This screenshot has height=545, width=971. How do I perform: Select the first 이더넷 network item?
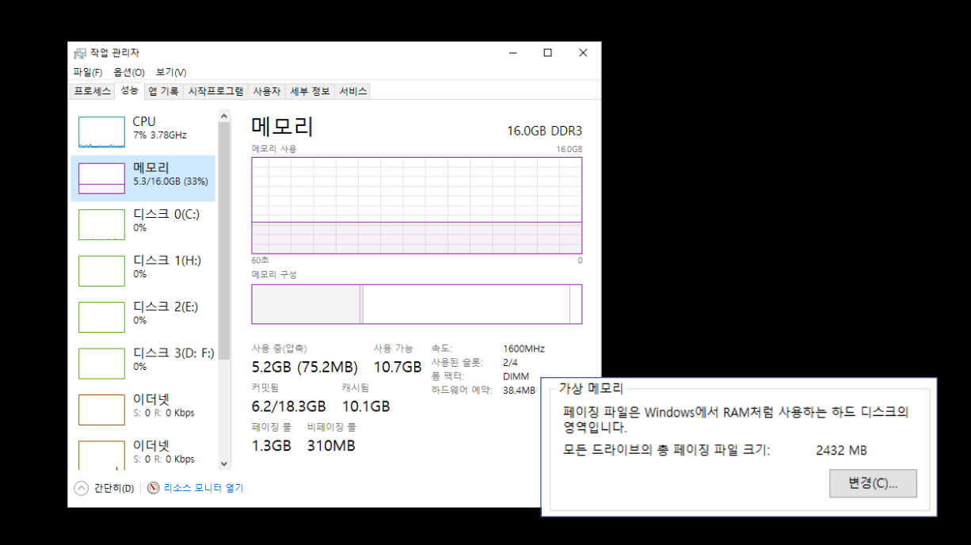pyautogui.click(x=143, y=410)
